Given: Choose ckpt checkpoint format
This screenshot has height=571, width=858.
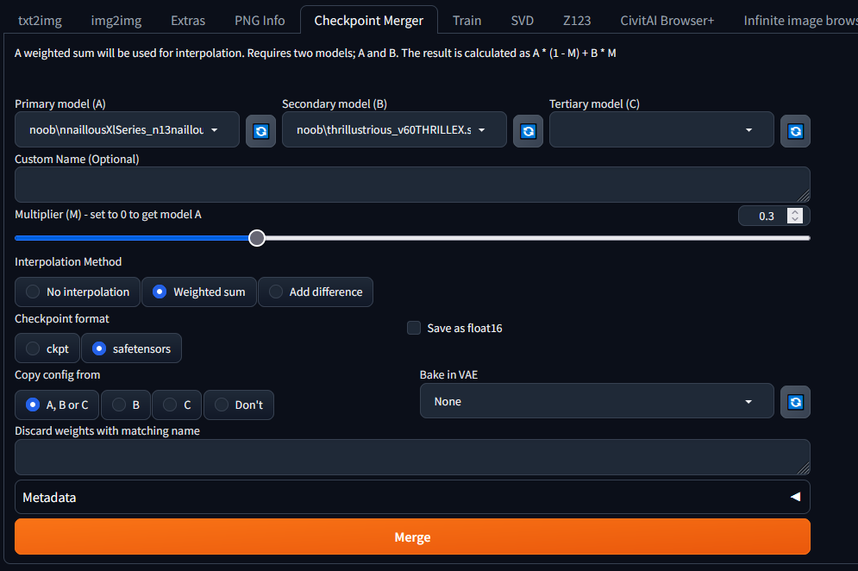Looking at the screenshot, I should tap(47, 348).
